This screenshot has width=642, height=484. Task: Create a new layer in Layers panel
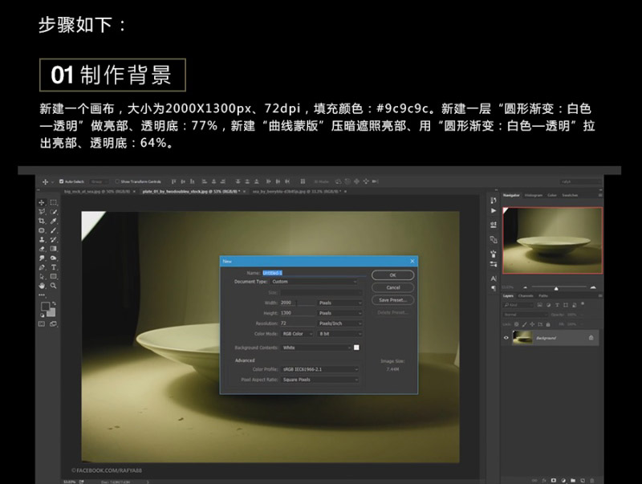click(x=583, y=480)
